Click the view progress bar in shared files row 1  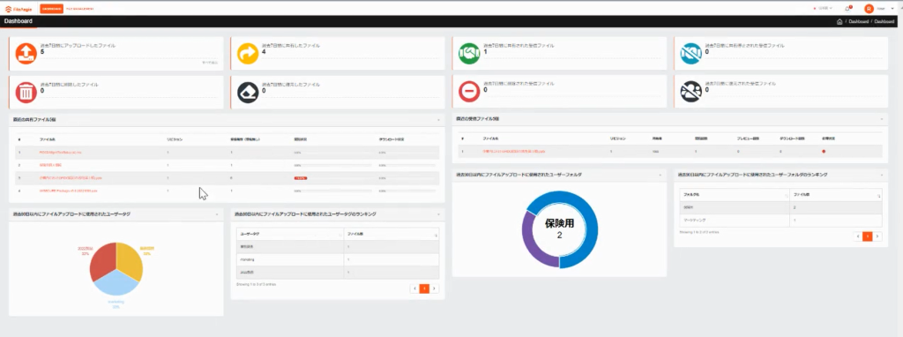point(332,152)
